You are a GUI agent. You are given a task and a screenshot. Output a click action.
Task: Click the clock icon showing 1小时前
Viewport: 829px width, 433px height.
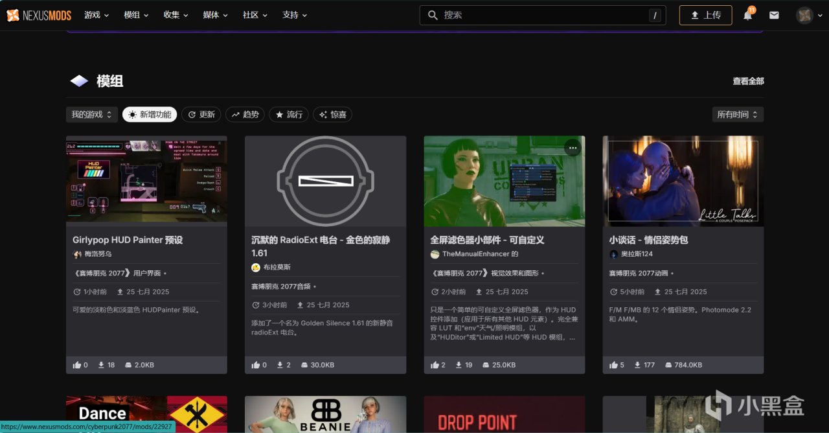(77, 292)
